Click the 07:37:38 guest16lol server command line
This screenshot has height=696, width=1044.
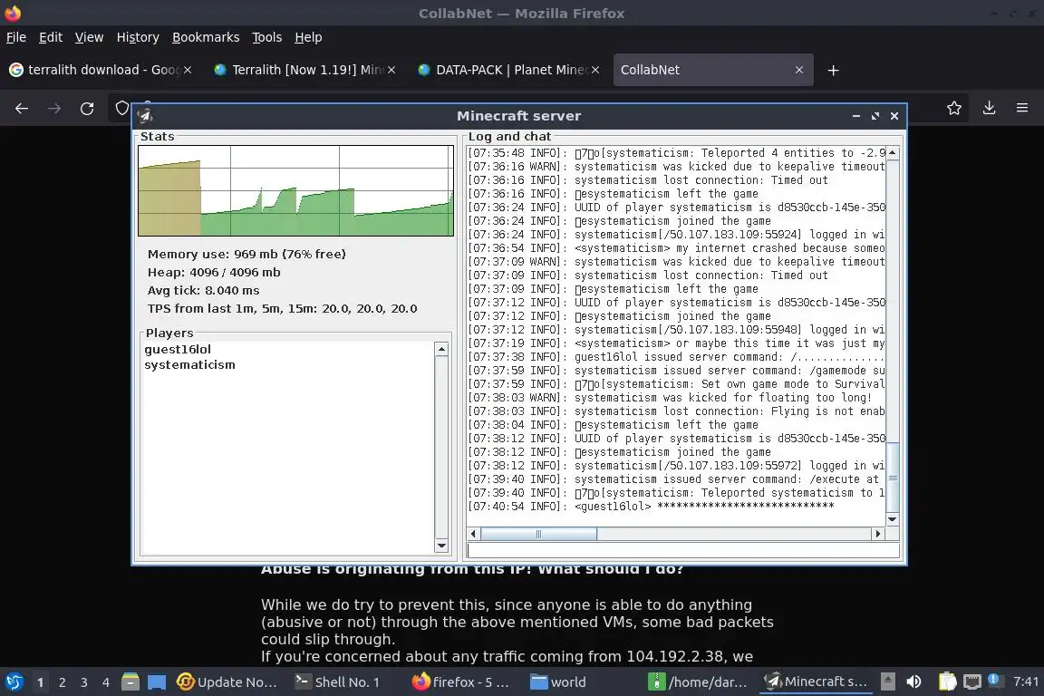(x=676, y=357)
